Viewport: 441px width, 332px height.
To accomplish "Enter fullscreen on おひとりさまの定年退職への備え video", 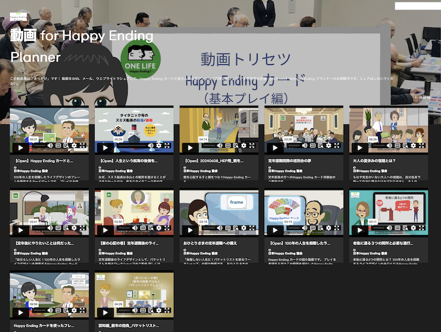I will click(251, 228).
